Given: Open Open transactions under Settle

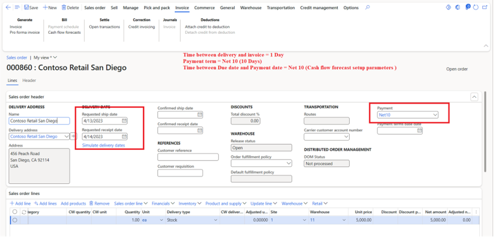Looking at the screenshot, I should click(x=104, y=27).
